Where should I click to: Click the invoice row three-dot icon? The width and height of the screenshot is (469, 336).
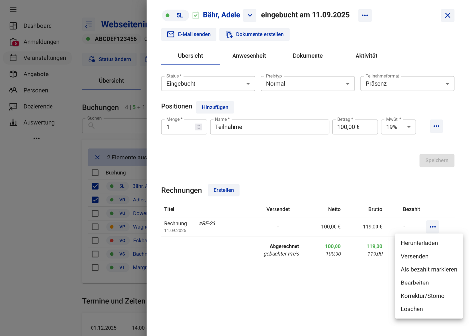(433, 227)
